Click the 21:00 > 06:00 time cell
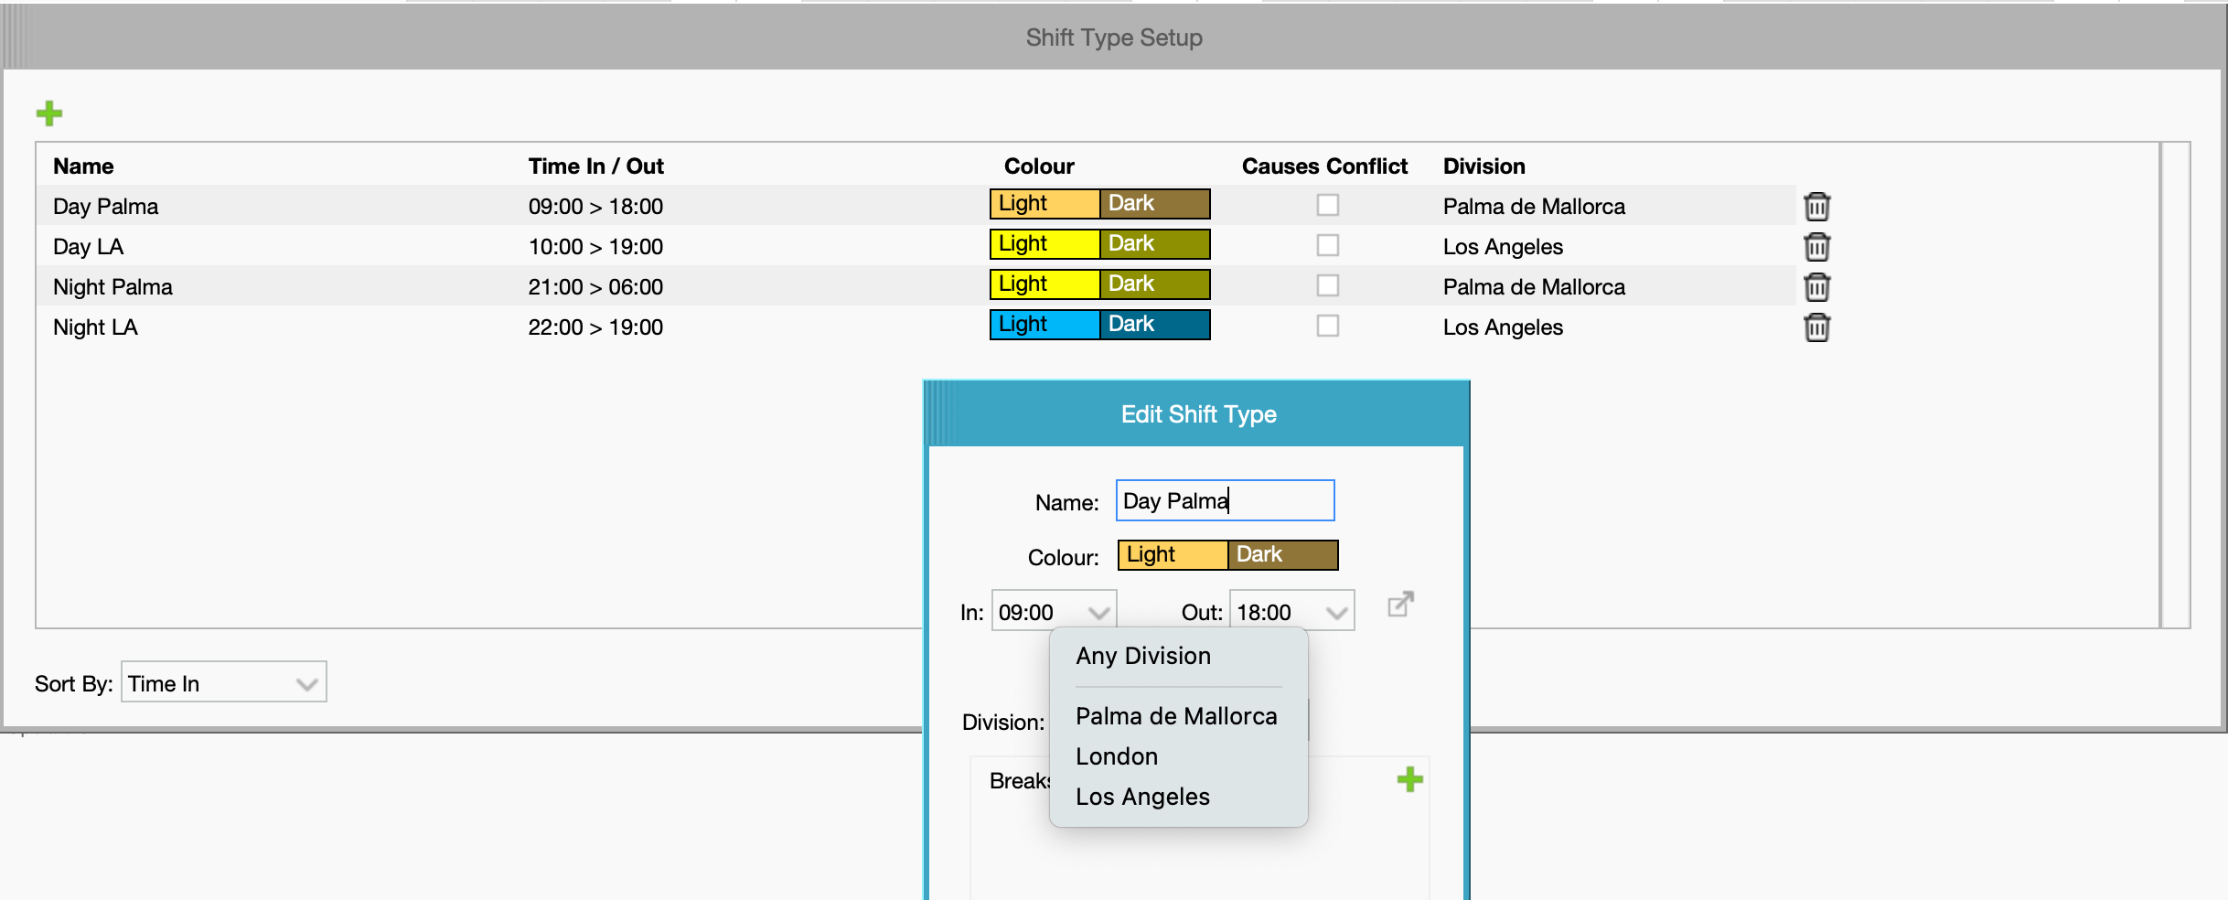Viewport: 2228px width, 900px height. click(x=595, y=287)
